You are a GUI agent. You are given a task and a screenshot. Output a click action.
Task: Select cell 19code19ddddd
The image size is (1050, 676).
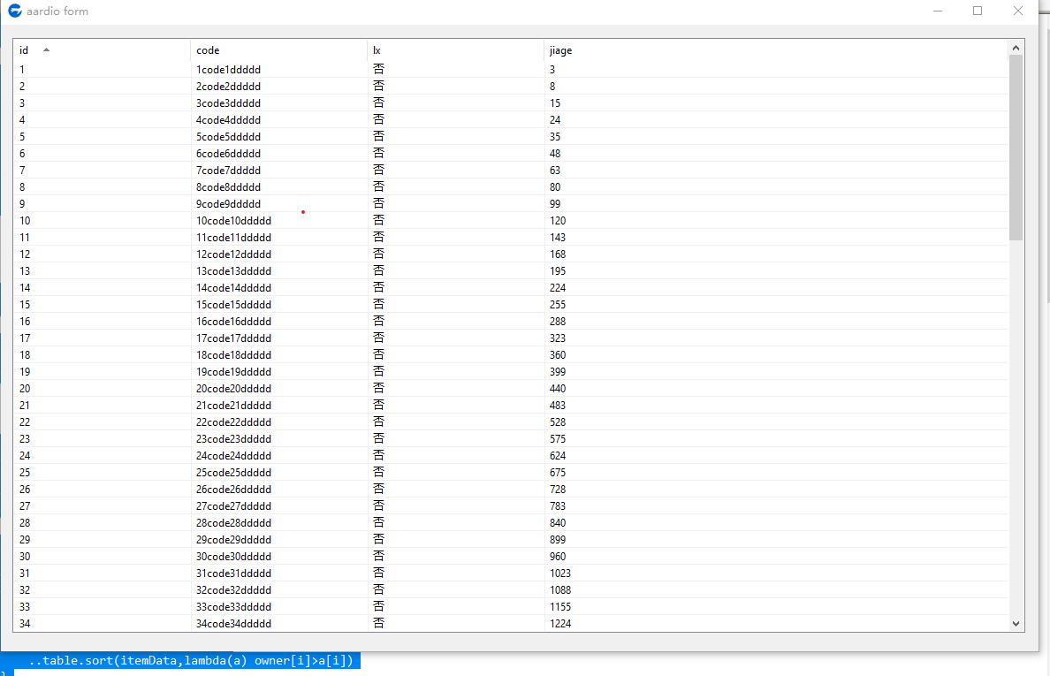(x=233, y=371)
